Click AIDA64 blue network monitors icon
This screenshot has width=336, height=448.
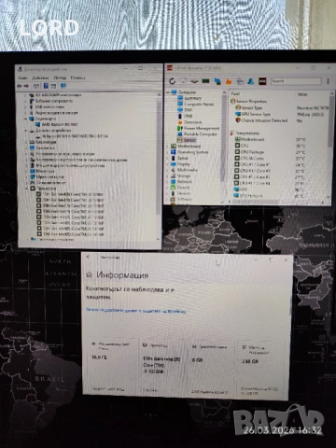[x=217, y=81]
